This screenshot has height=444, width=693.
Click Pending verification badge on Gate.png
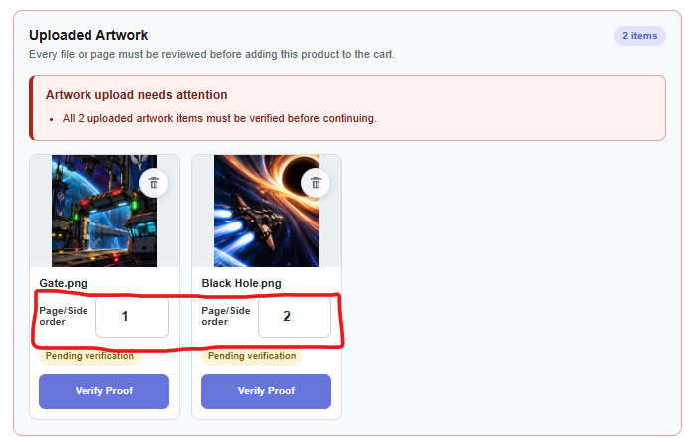point(89,356)
